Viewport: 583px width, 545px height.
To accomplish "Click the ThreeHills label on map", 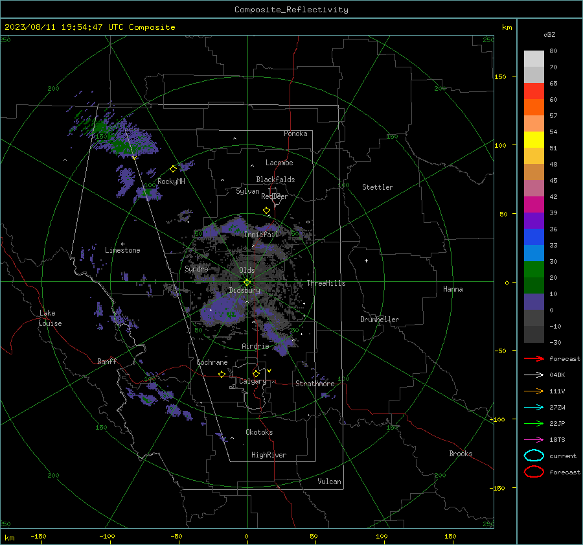I will (x=326, y=283).
